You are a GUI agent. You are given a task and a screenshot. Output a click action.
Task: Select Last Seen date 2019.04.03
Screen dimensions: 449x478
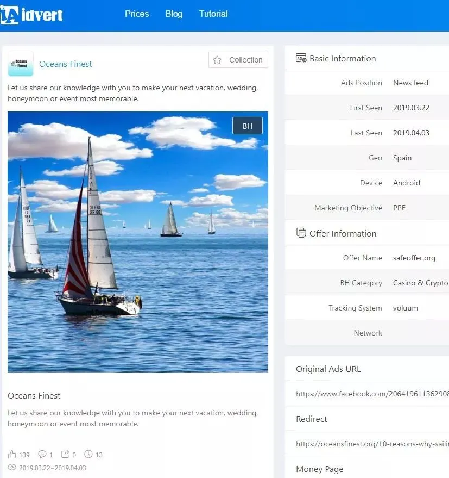[x=411, y=133]
